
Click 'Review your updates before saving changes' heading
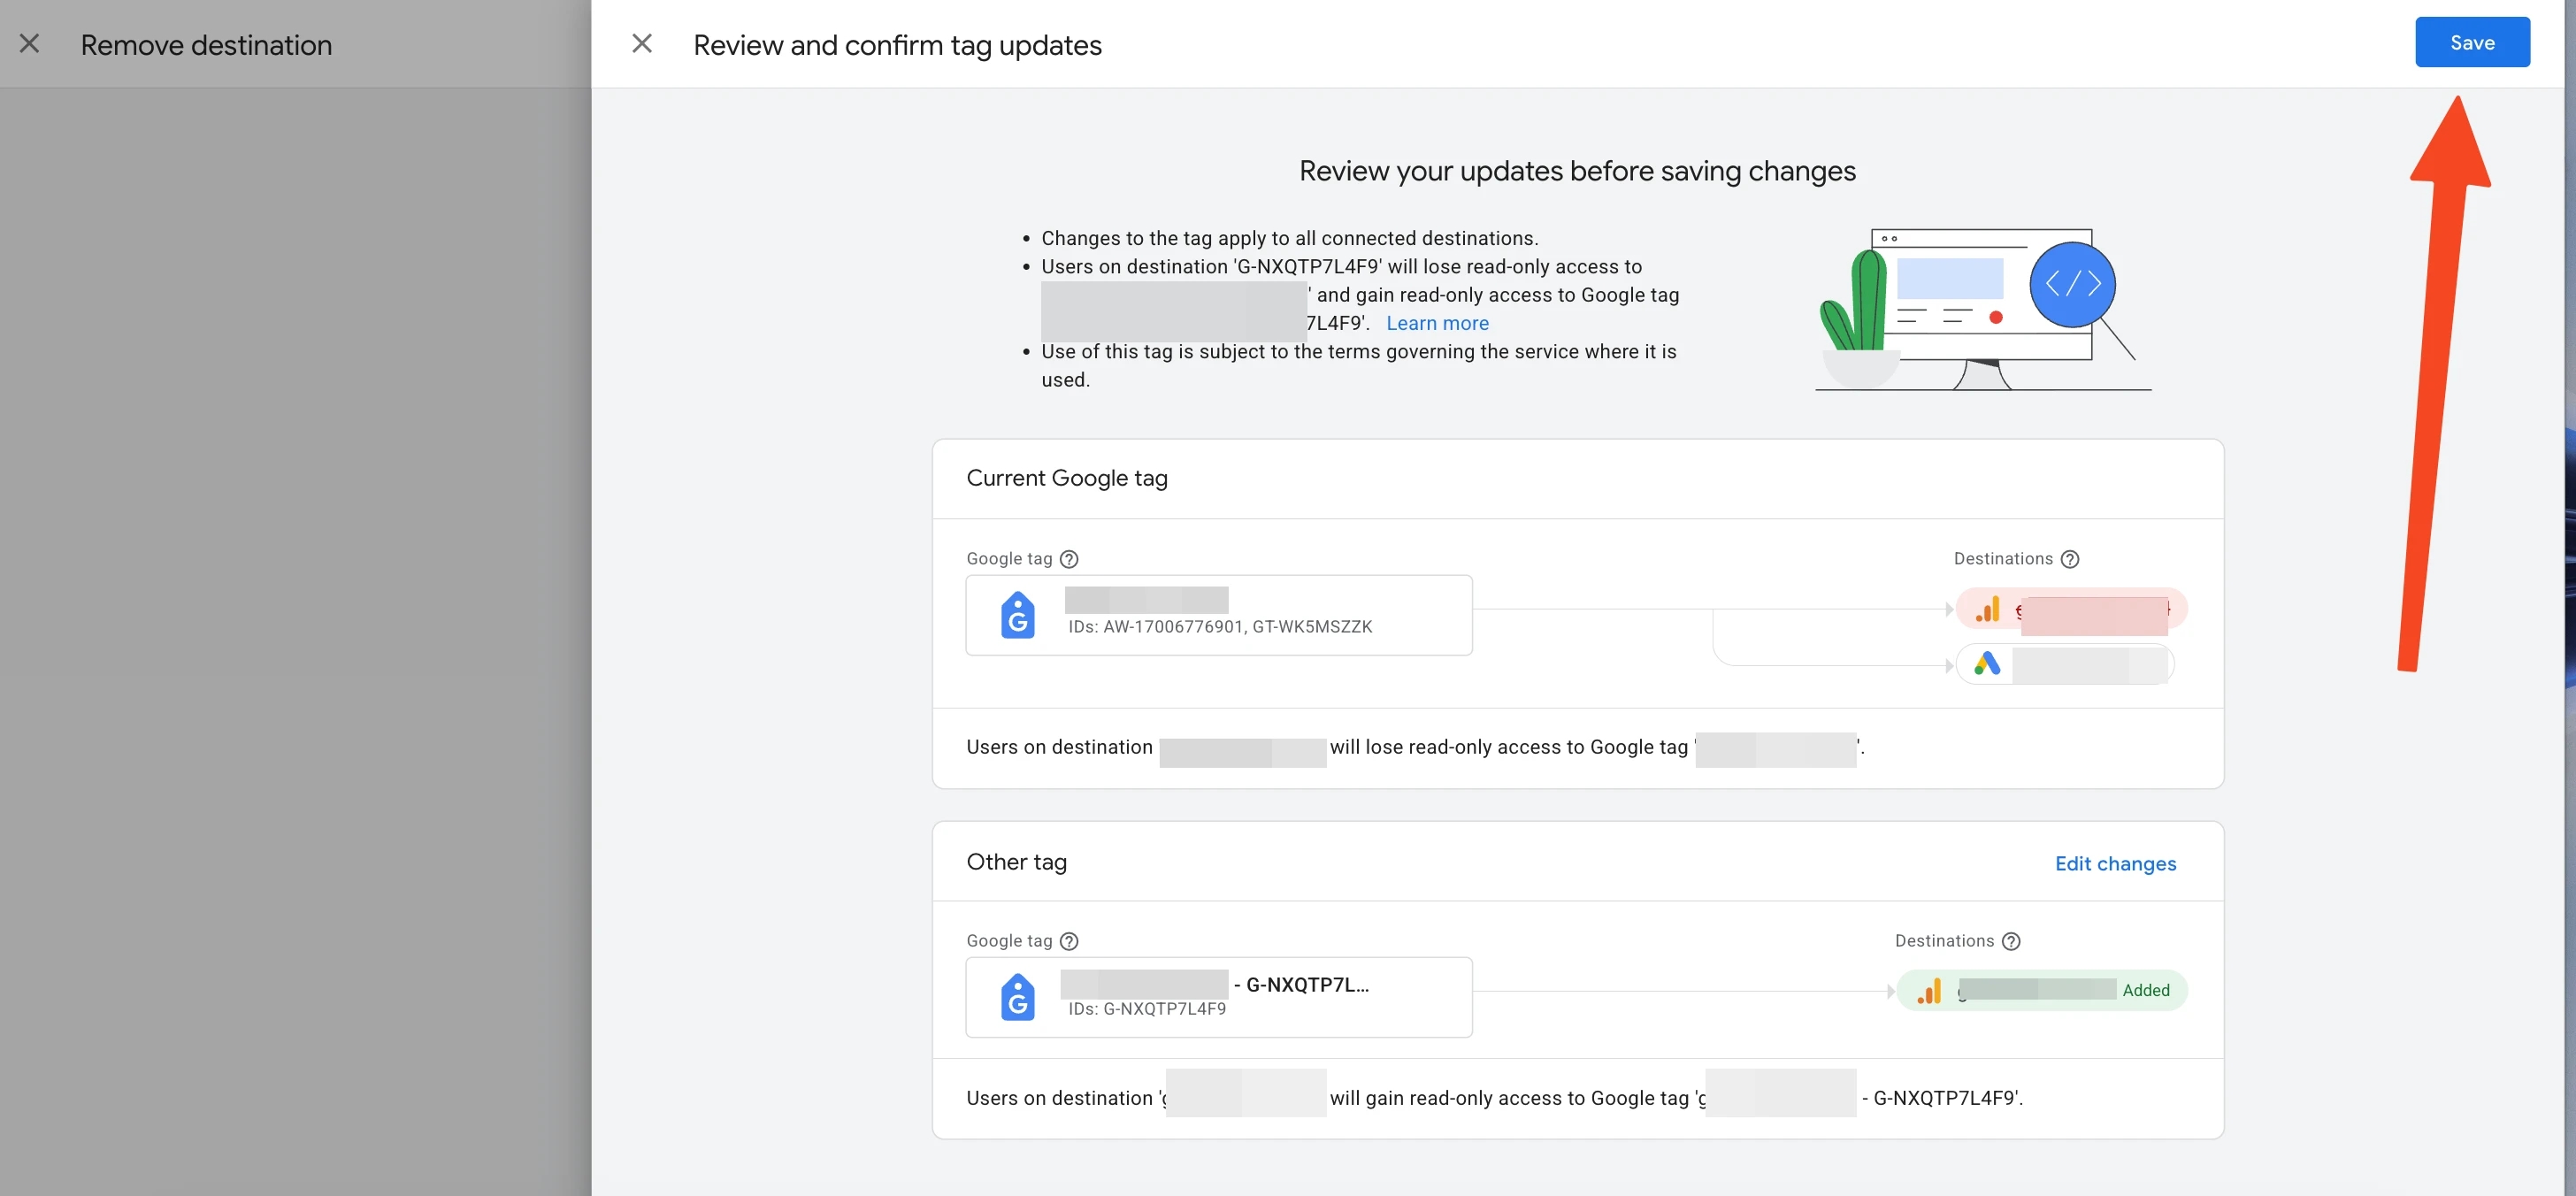tap(1577, 171)
